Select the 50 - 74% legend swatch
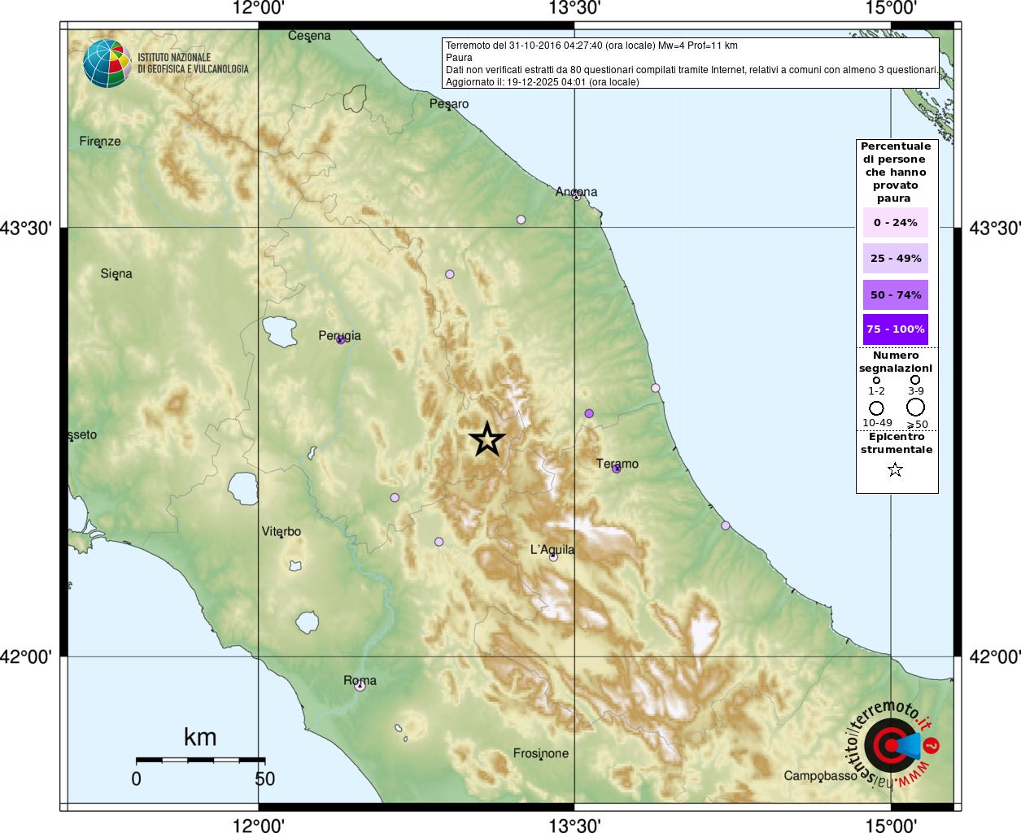The height and width of the screenshot is (833, 1021). (x=895, y=294)
